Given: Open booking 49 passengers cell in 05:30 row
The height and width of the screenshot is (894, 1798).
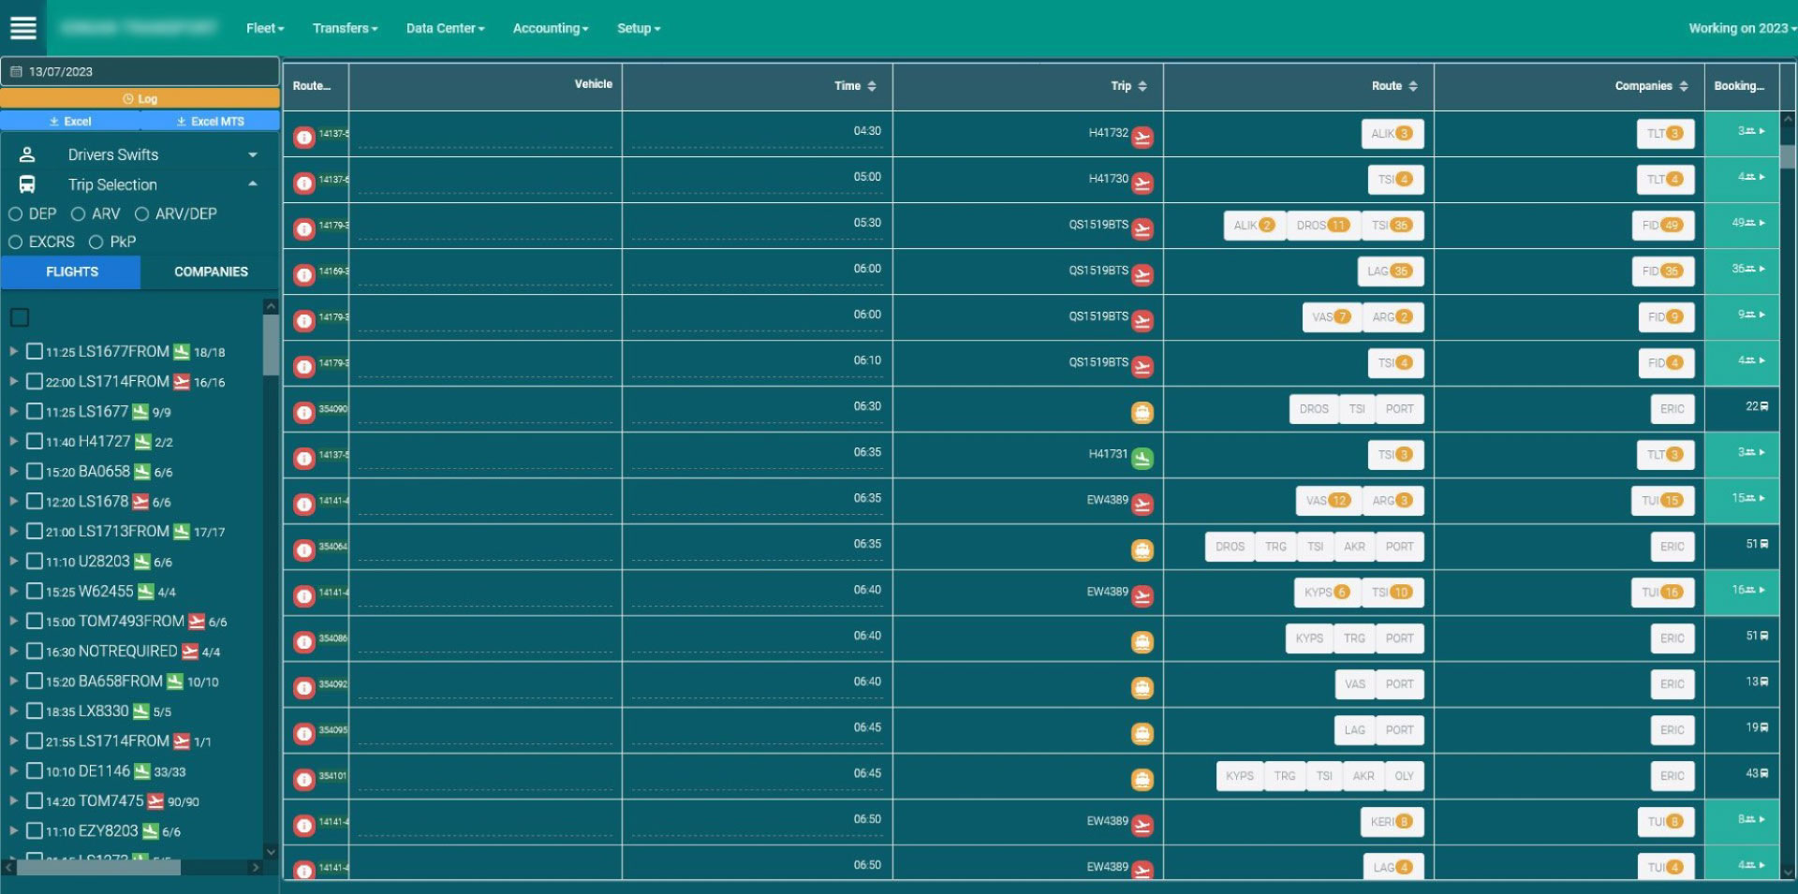Looking at the screenshot, I should (1742, 225).
